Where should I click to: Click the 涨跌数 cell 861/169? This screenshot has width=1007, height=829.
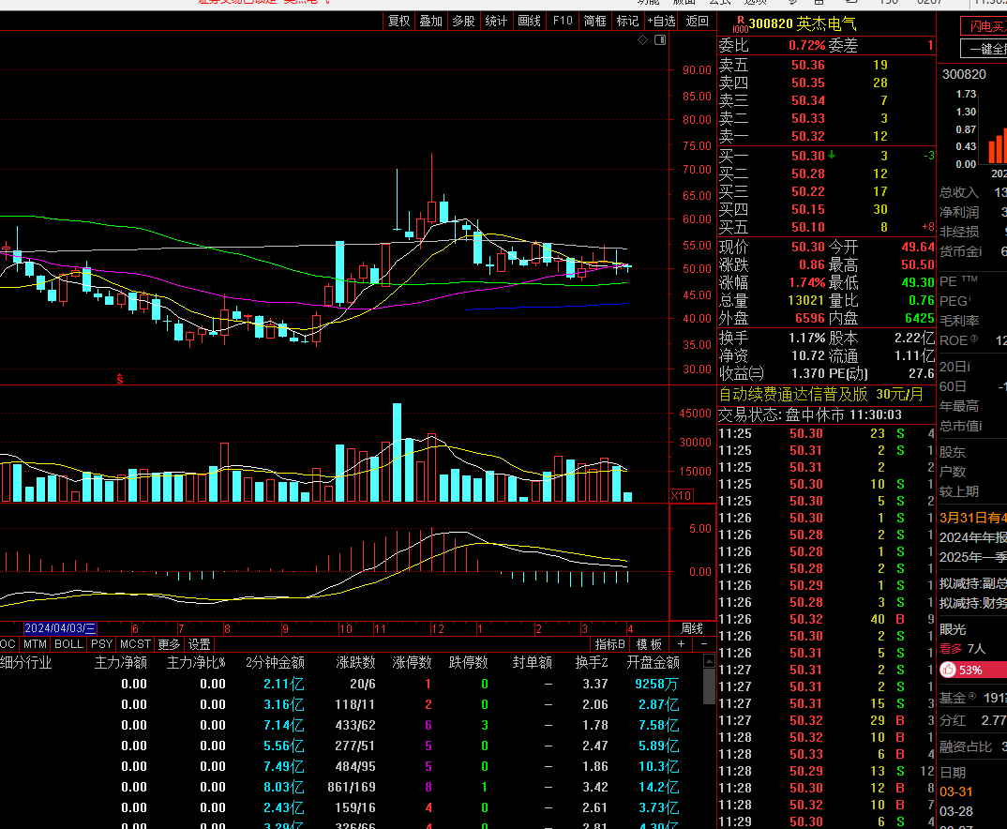[x=352, y=787]
